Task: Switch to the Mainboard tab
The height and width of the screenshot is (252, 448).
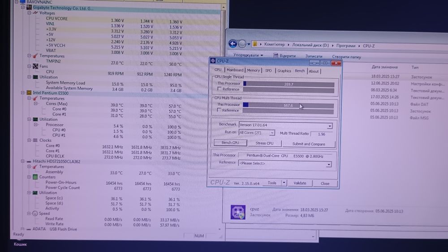Action: 235,70
